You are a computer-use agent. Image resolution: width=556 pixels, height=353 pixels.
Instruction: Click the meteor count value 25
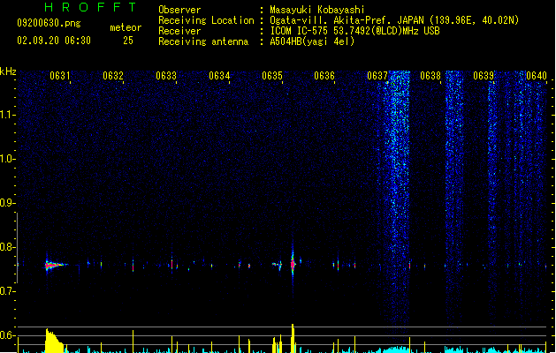128,41
